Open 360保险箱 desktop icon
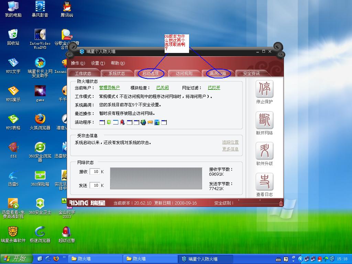The width and height of the screenshot is (352, 264). click(x=40, y=178)
